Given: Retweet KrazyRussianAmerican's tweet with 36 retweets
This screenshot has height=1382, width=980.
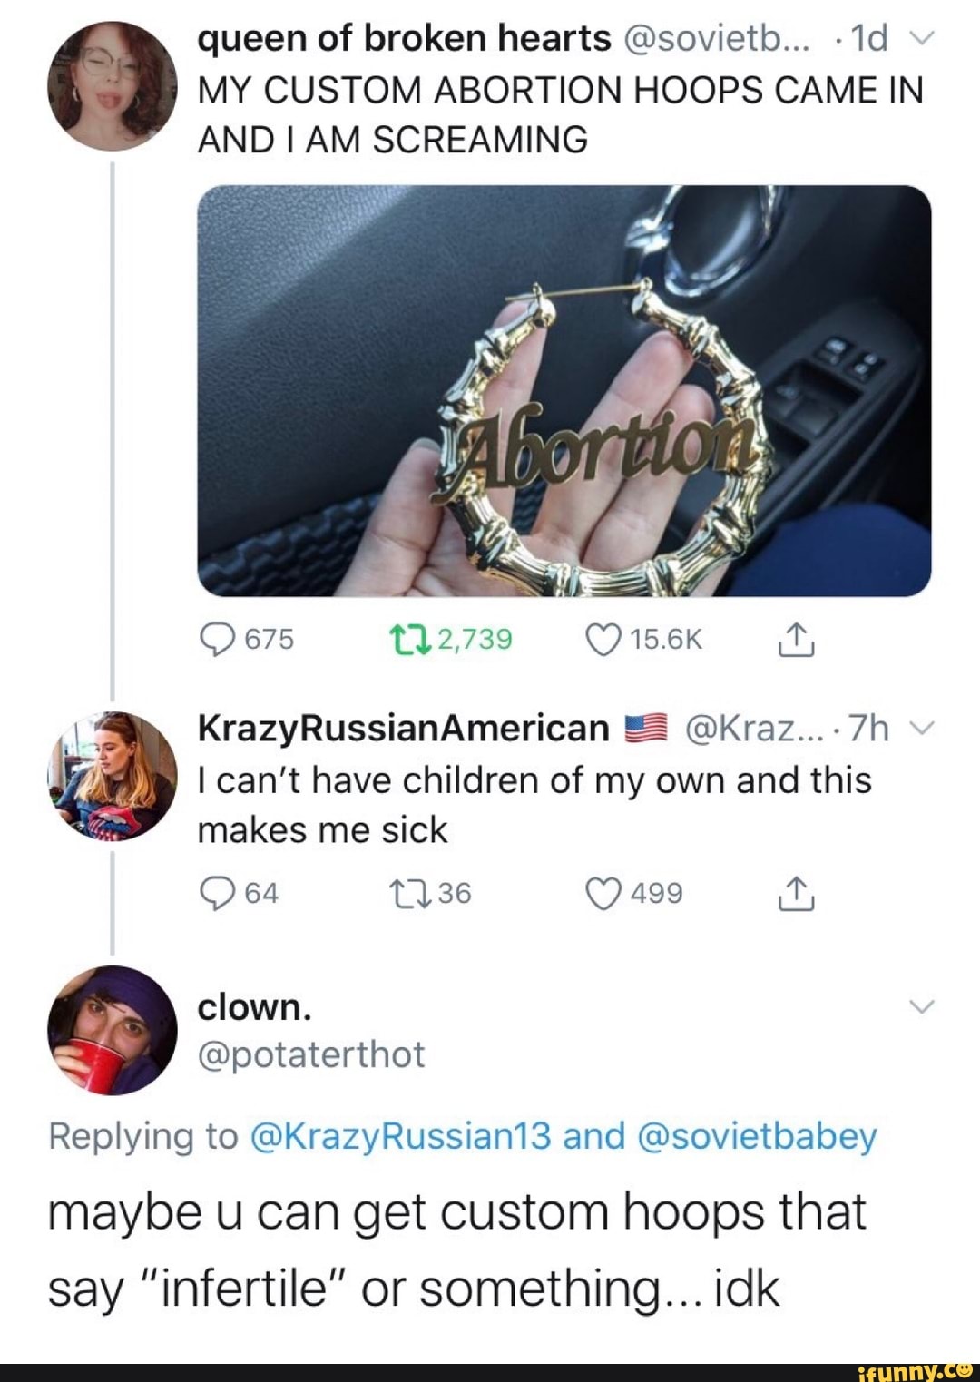Looking at the screenshot, I should pyautogui.click(x=411, y=894).
